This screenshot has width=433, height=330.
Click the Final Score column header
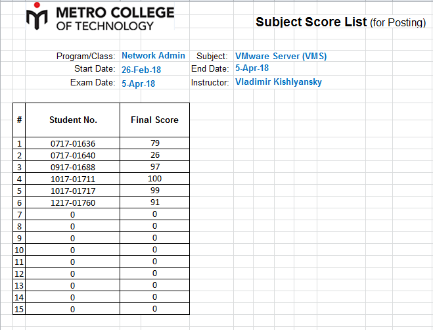pyautogui.click(x=154, y=120)
